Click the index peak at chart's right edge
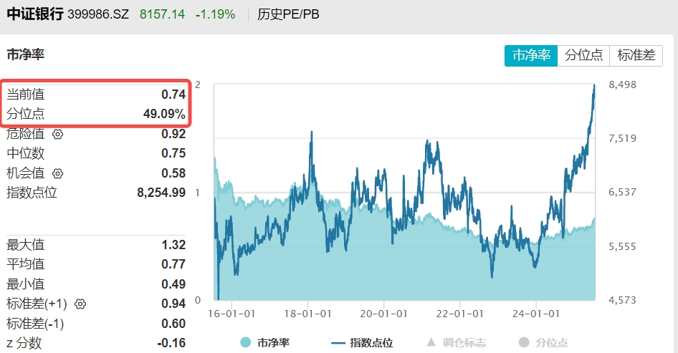This screenshot has width=678, height=353. pos(594,86)
